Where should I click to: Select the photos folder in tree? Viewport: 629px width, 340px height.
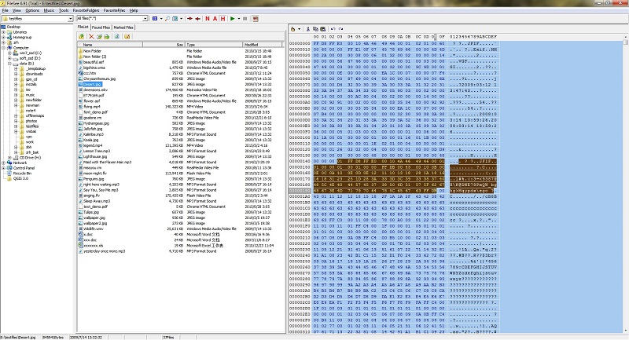(31, 121)
